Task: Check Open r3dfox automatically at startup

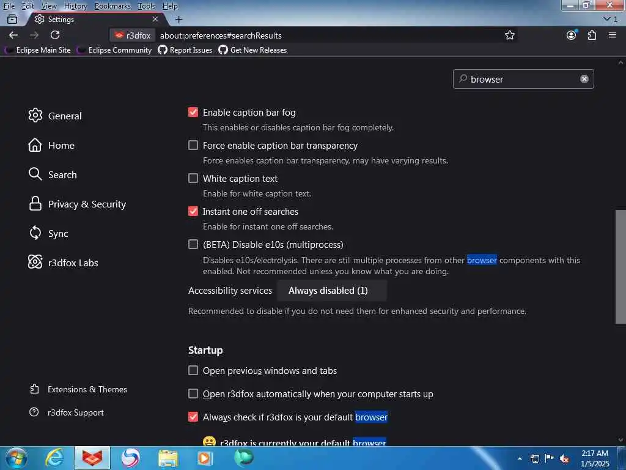Action: tap(193, 394)
